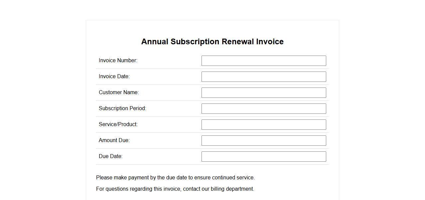Viewport: 425px width, 200px height.
Task: Click the 'Customer Name:' label
Action: tap(119, 93)
